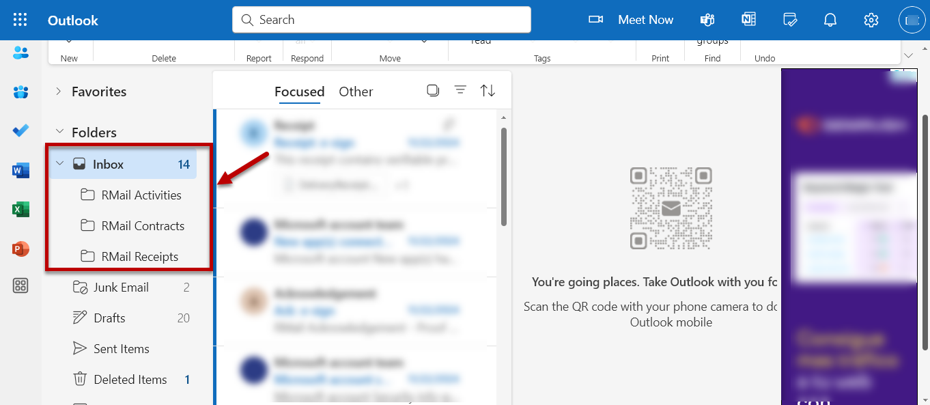Open Settings gear icon
This screenshot has width=930, height=405.
tap(871, 20)
